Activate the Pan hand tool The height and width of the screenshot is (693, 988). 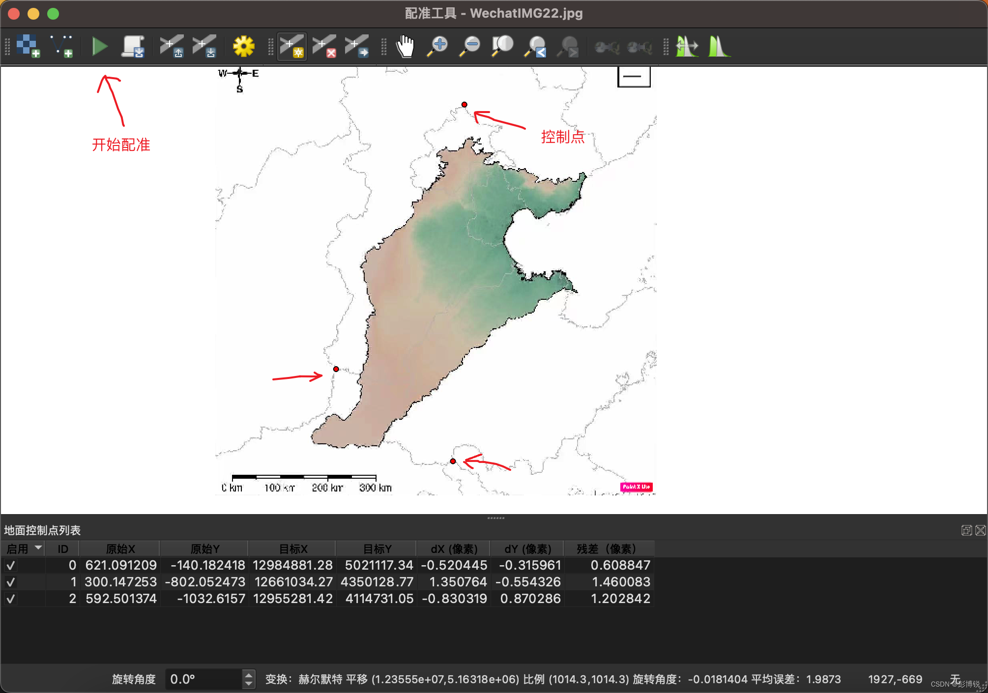click(x=406, y=46)
